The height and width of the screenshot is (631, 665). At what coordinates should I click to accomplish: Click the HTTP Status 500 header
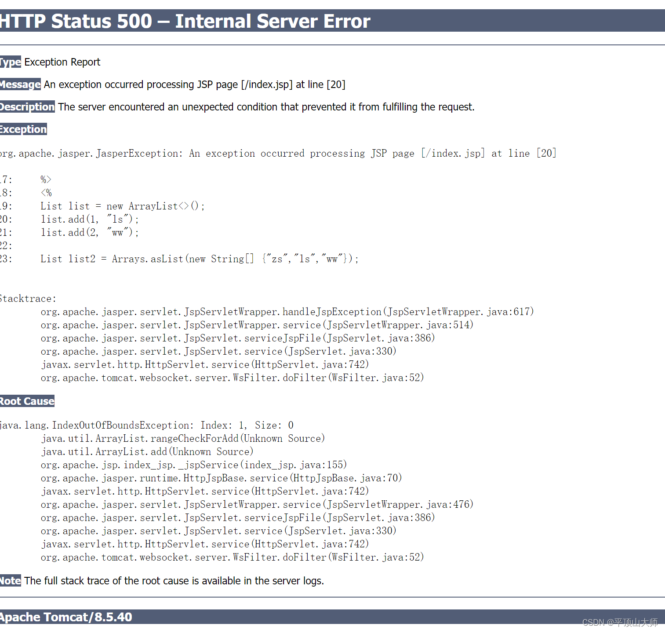click(x=185, y=21)
